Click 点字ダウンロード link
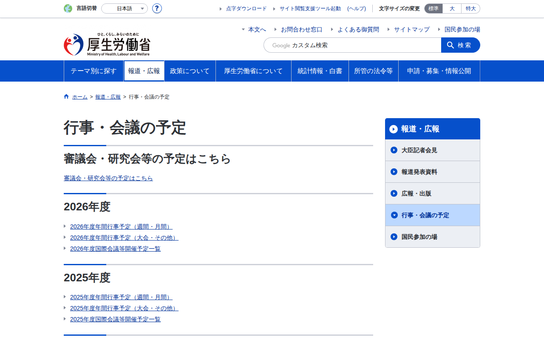The width and height of the screenshot is (544, 340). [x=246, y=8]
